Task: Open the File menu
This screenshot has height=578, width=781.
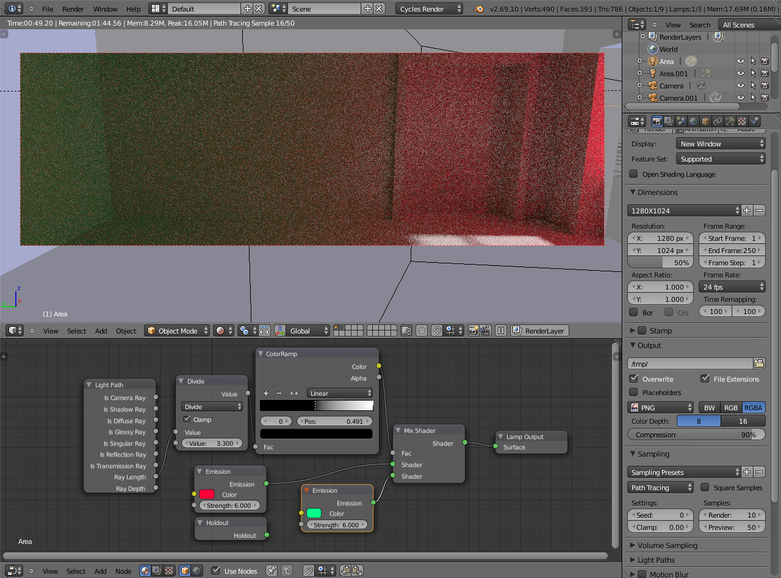Action: tap(48, 9)
